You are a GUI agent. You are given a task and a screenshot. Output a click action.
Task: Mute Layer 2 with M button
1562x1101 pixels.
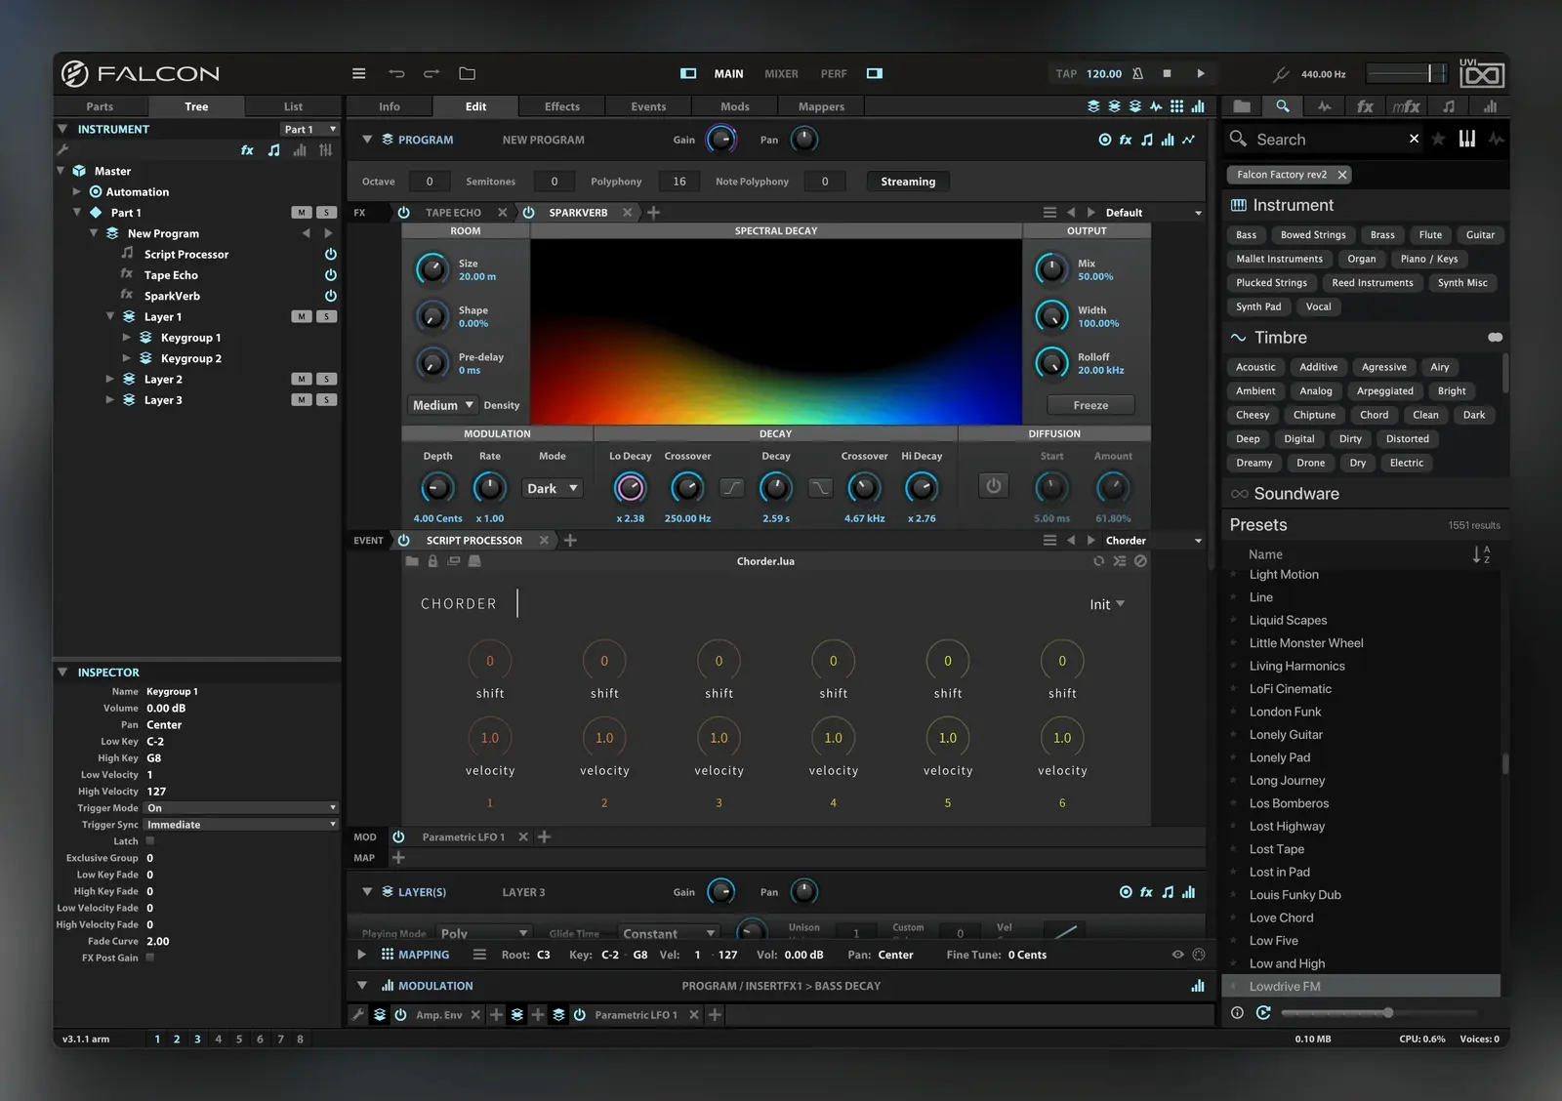pos(302,380)
